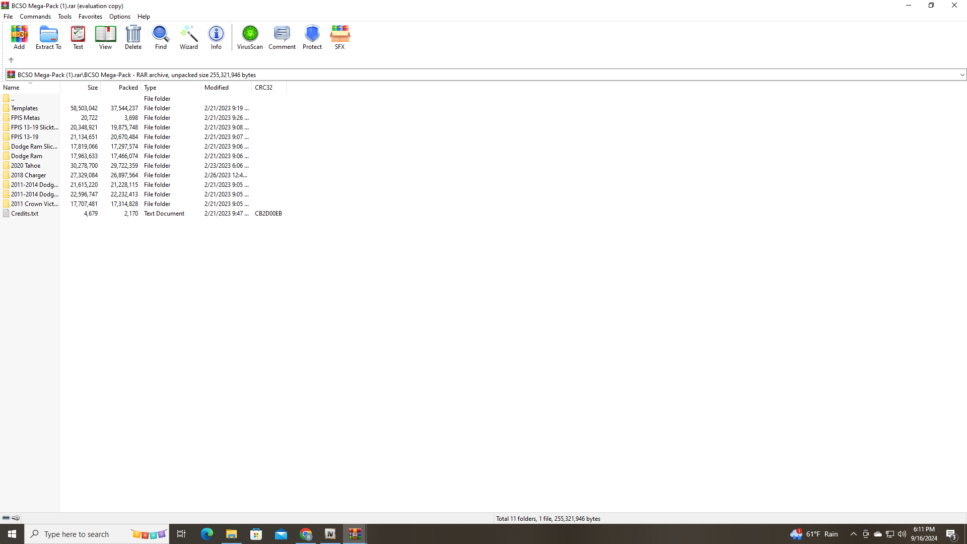Click the Comment toolbar icon
Image resolution: width=967 pixels, height=544 pixels.
point(282,37)
